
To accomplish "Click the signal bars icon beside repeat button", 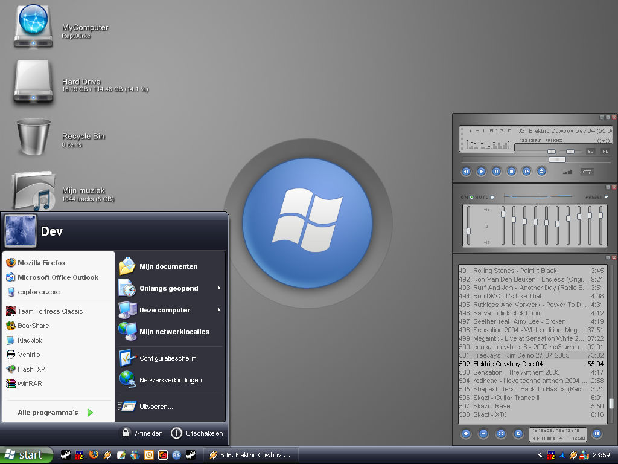I will 567,172.
